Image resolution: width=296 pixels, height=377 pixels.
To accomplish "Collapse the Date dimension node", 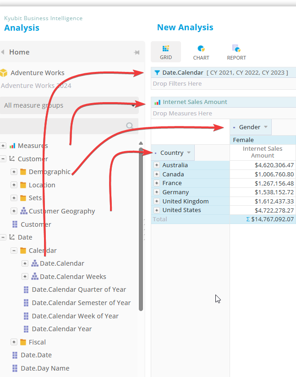I will click(x=3, y=237).
